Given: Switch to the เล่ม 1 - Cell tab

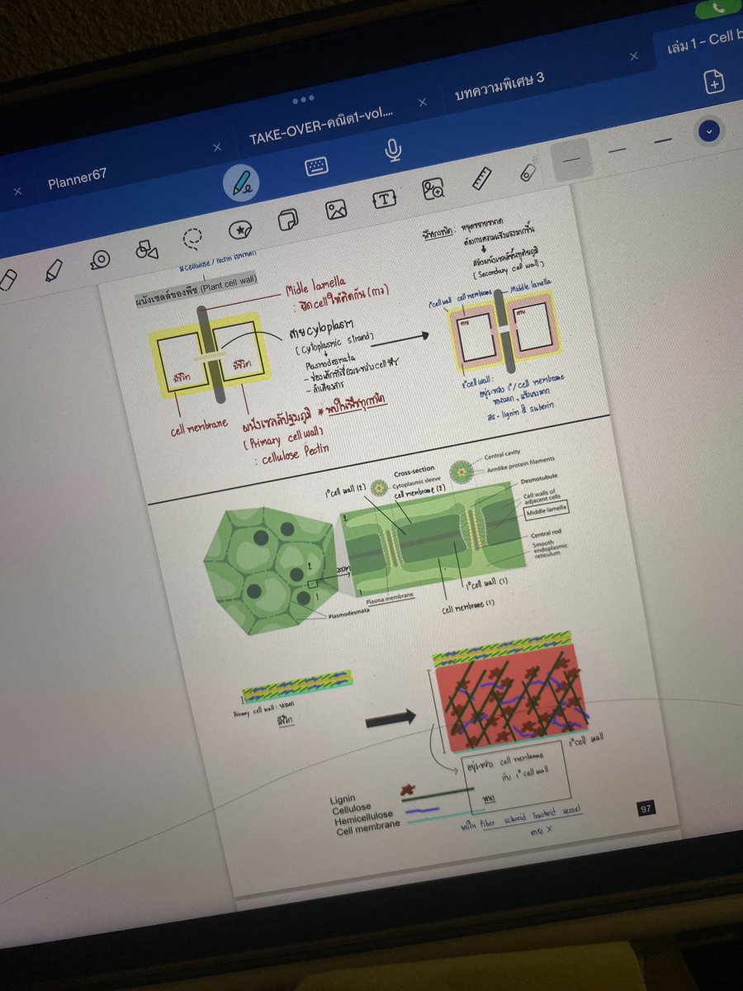Looking at the screenshot, I should click(704, 43).
